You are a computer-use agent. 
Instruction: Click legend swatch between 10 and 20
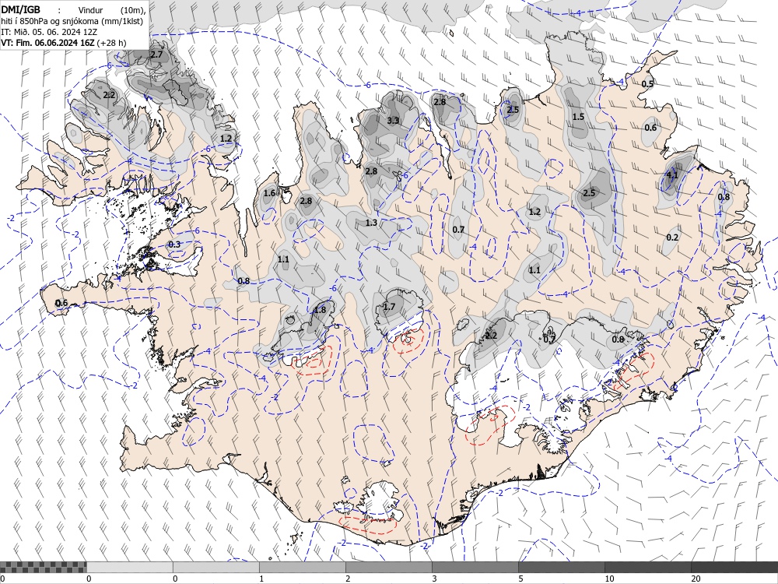648,567
